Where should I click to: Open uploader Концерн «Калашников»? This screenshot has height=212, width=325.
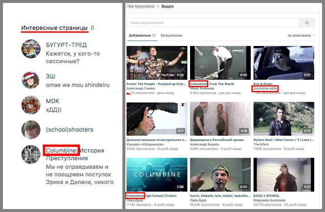click(145, 144)
